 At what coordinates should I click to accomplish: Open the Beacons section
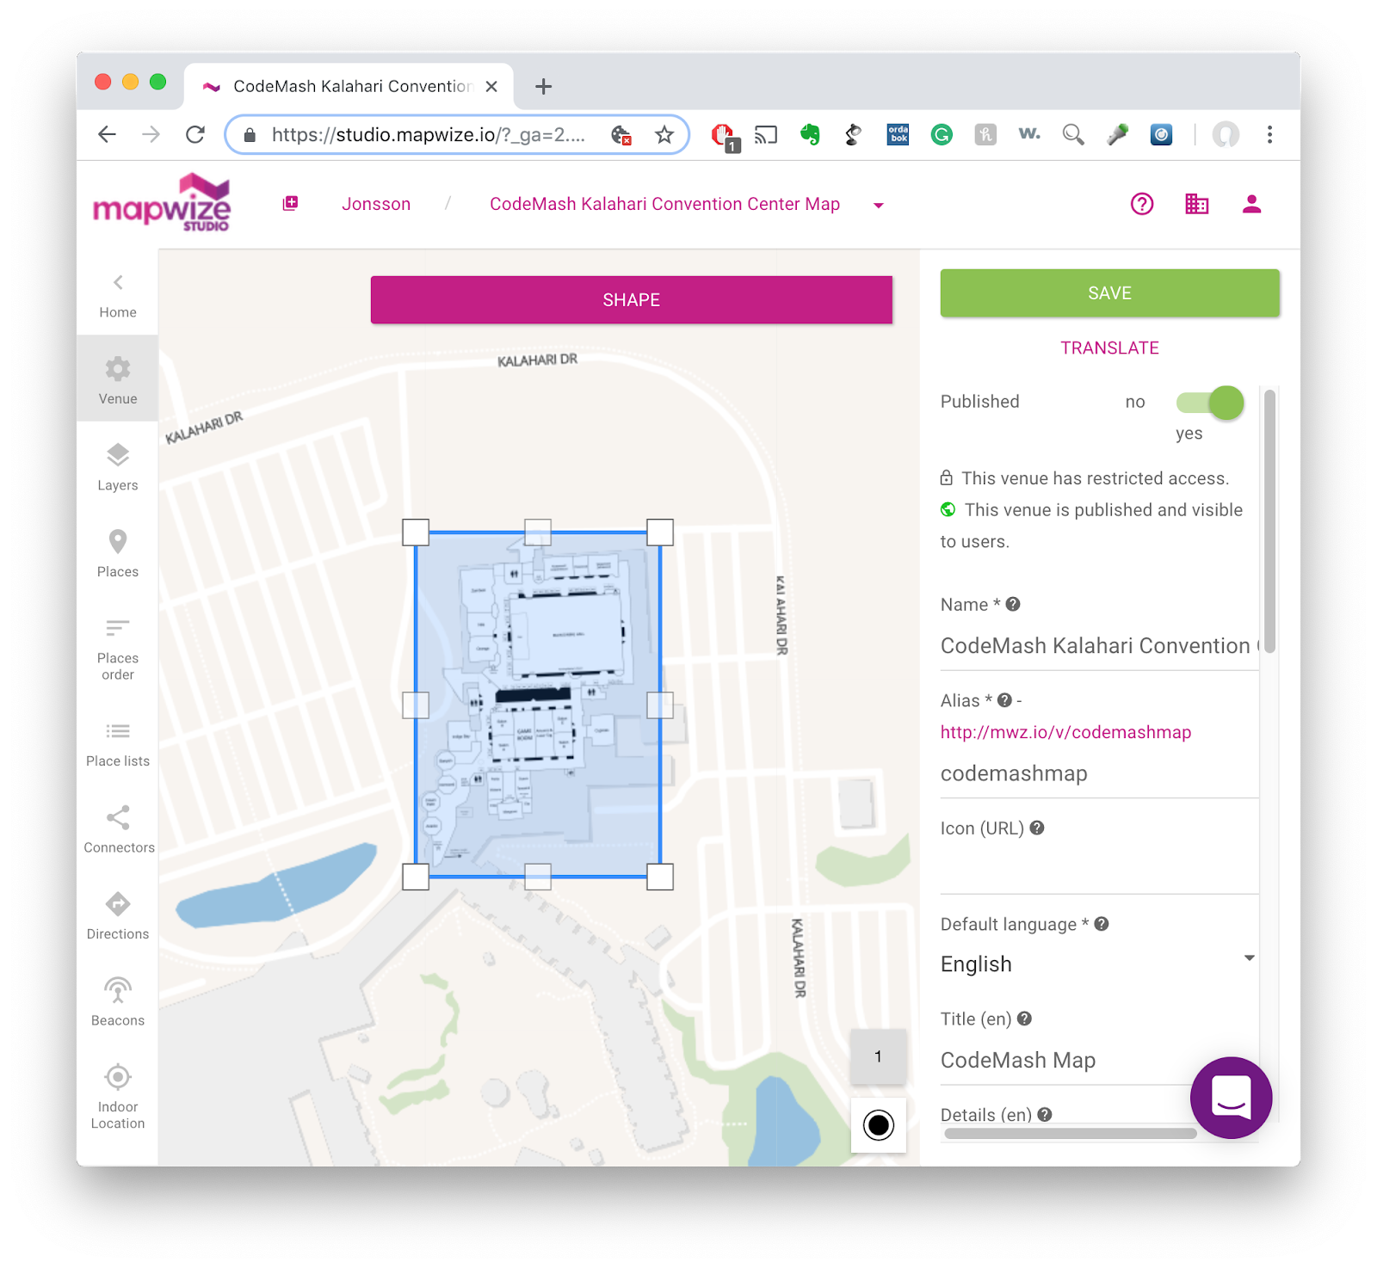118,1001
